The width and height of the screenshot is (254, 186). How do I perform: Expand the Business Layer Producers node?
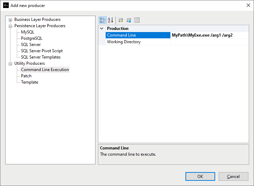[10, 20]
